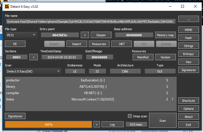This screenshot has height=132, width=203.
Task: Open the Entropy view
Action: click(x=188, y=54)
